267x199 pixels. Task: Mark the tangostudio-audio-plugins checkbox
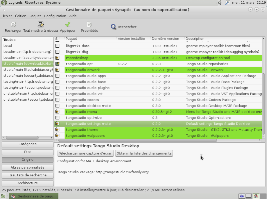[57, 88]
